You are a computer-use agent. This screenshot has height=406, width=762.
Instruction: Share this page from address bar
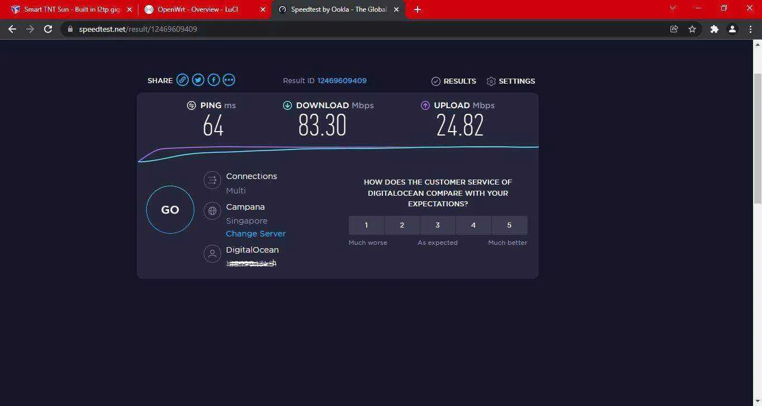point(674,29)
